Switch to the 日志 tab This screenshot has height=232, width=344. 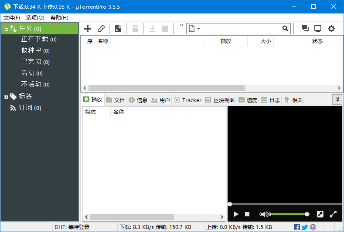[x=270, y=100]
